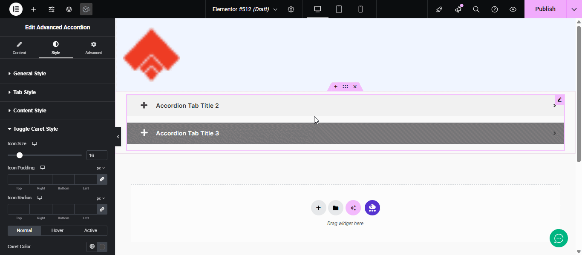The image size is (582, 255).
Task: Click the edit widget pencil icon
Action: click(559, 100)
